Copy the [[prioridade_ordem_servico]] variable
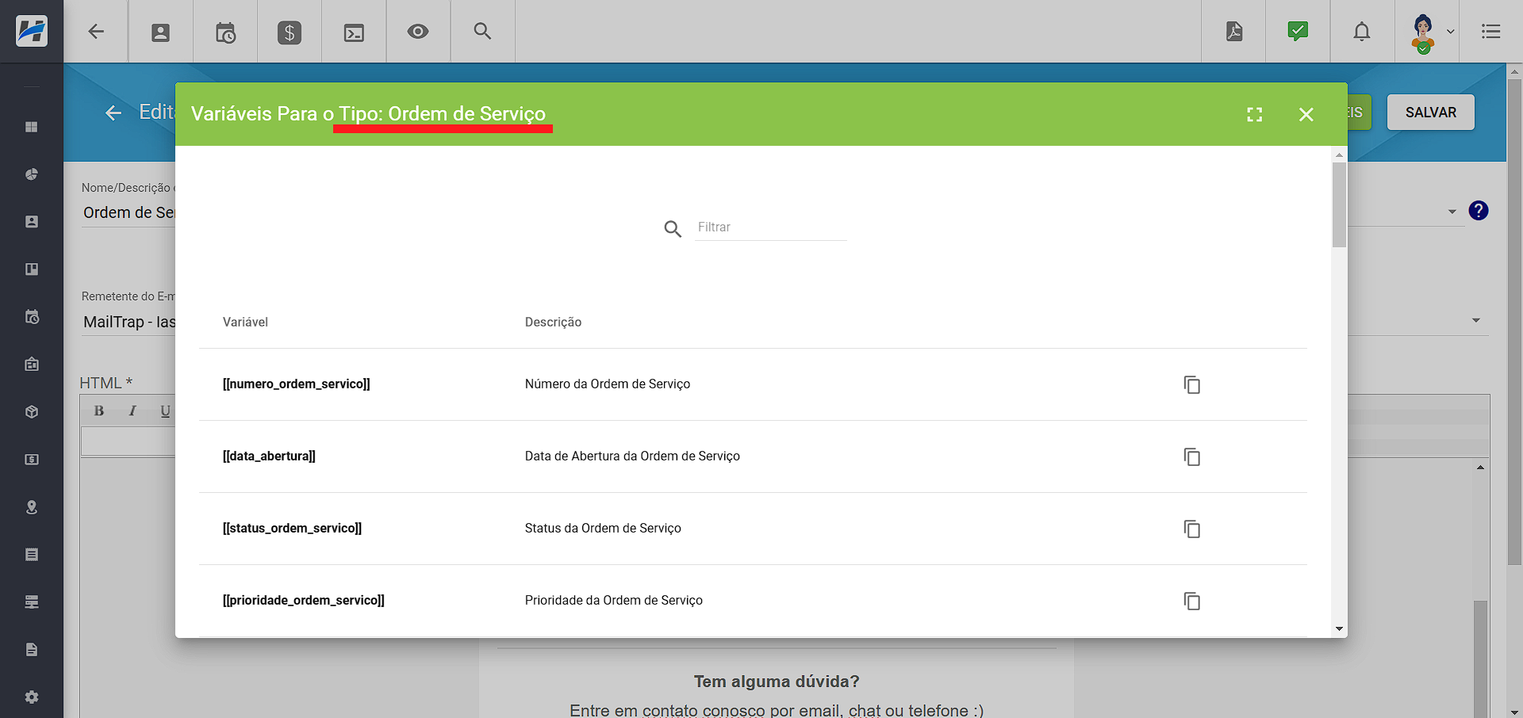 [1191, 601]
